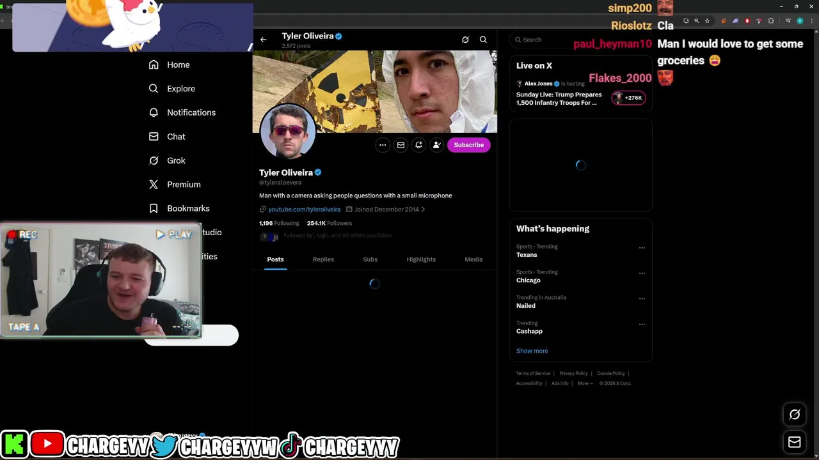Open the browser profile avatar
Screen dimensions: 819x460
[800, 21]
